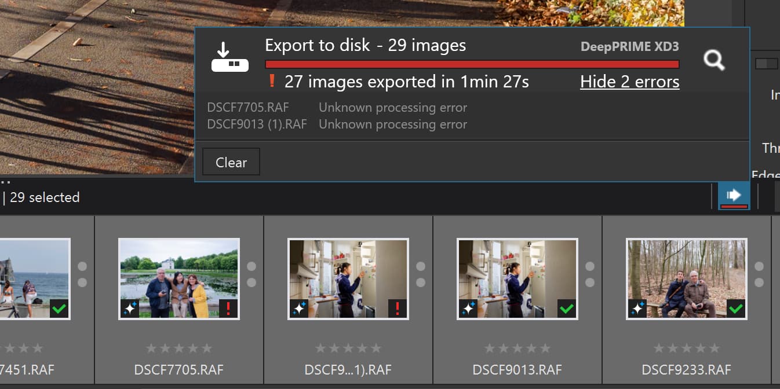Click the sparkle icon on DSCF9233.RAF thumbnail
This screenshot has width=780, height=389.
(x=637, y=309)
